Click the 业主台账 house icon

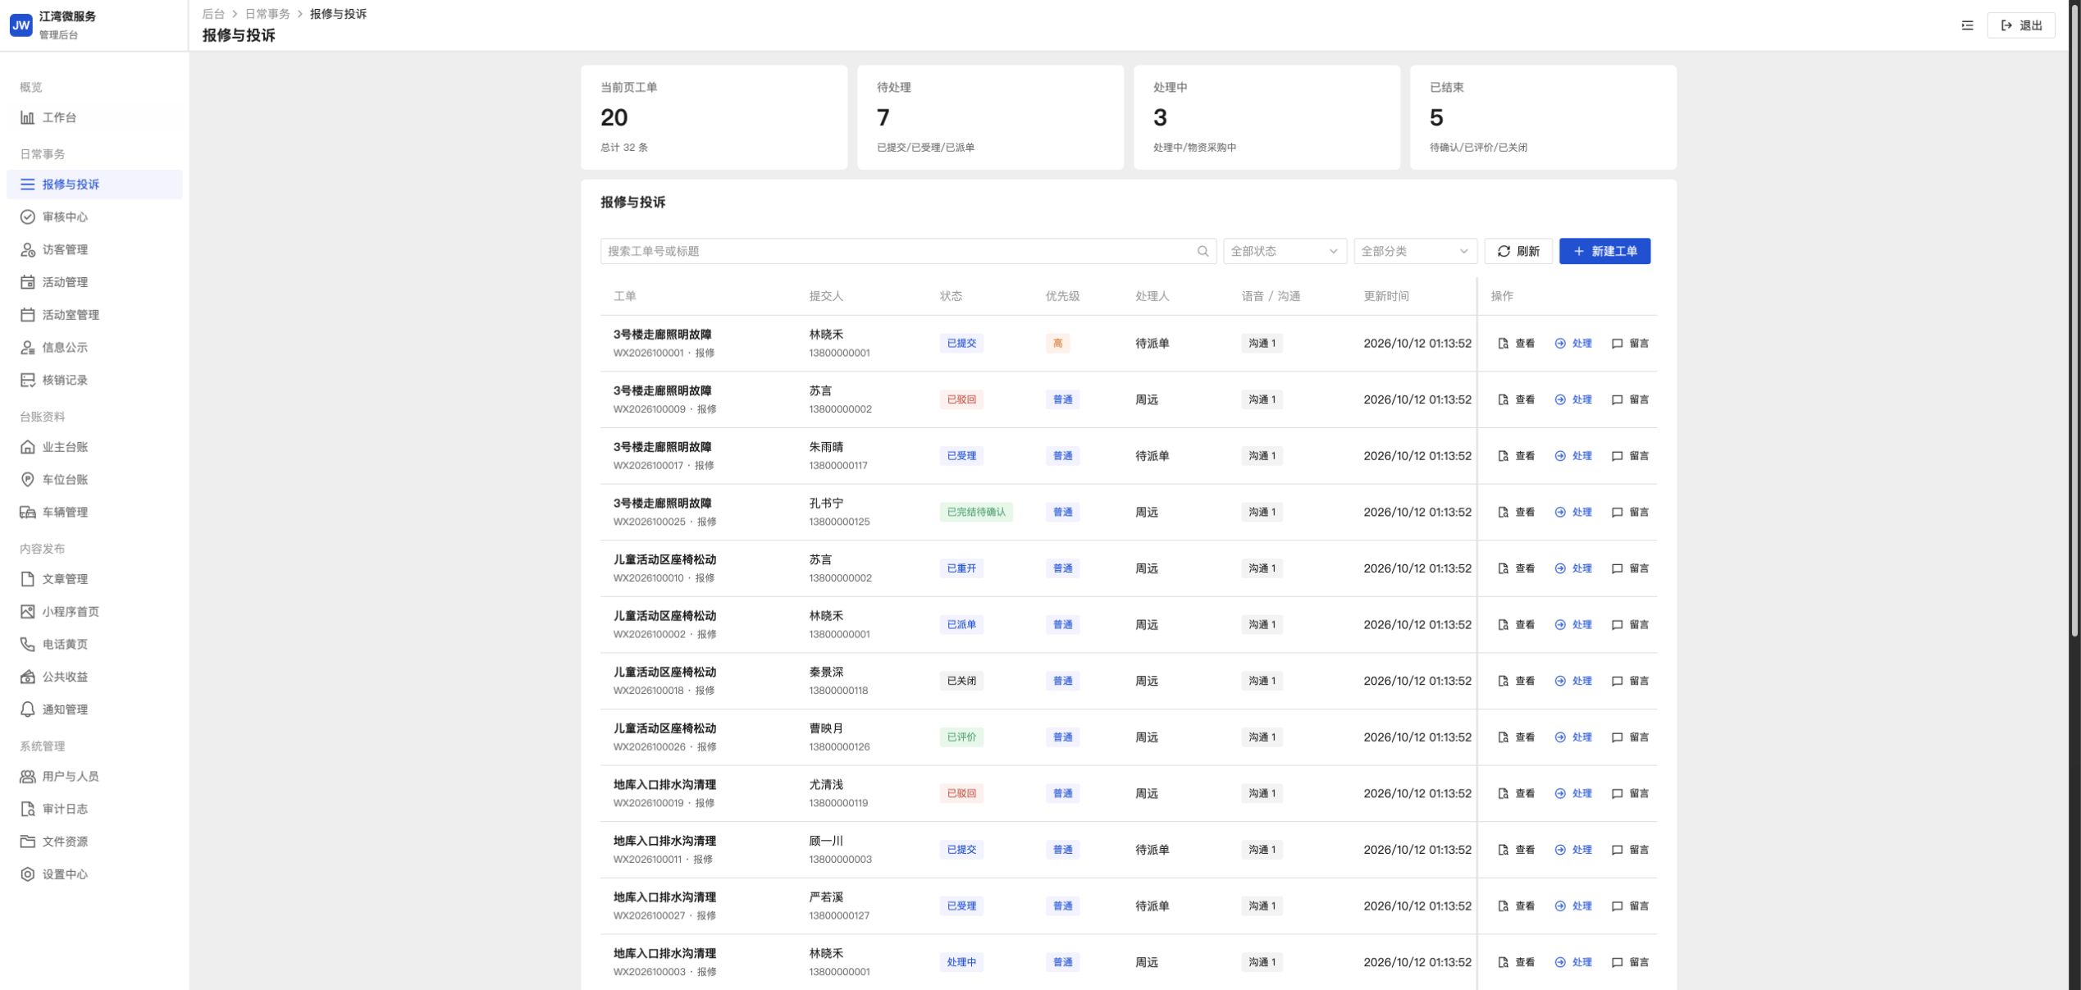point(28,447)
